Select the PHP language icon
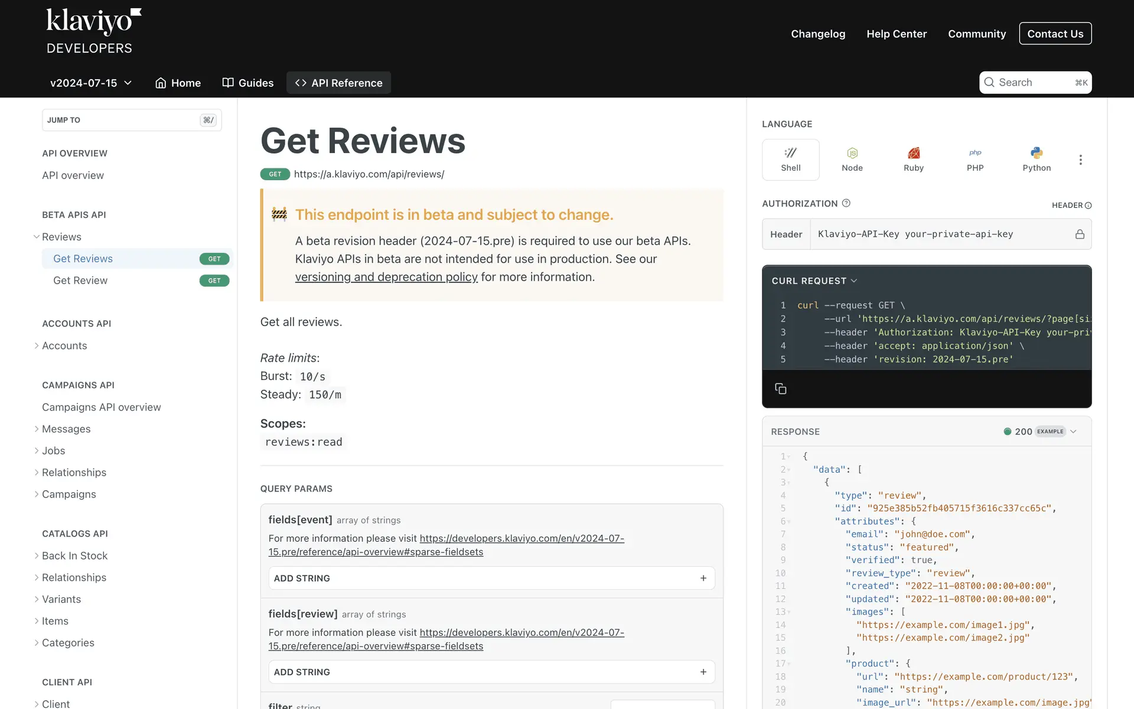 (975, 153)
